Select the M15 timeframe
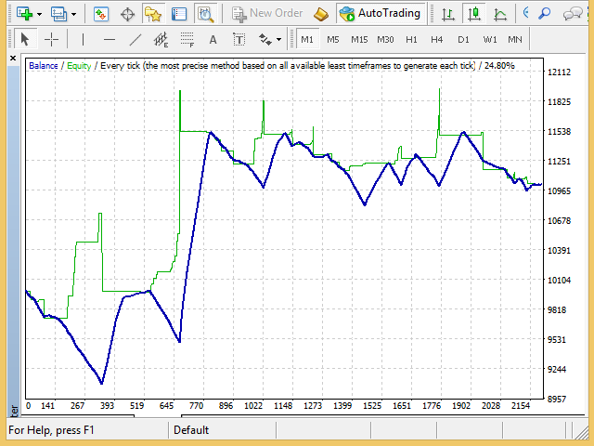This screenshot has height=446, width=594. coord(358,39)
